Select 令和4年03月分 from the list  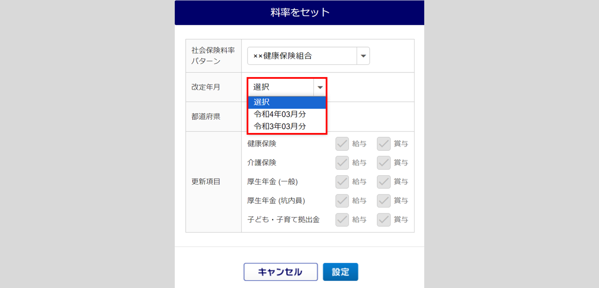(280, 114)
